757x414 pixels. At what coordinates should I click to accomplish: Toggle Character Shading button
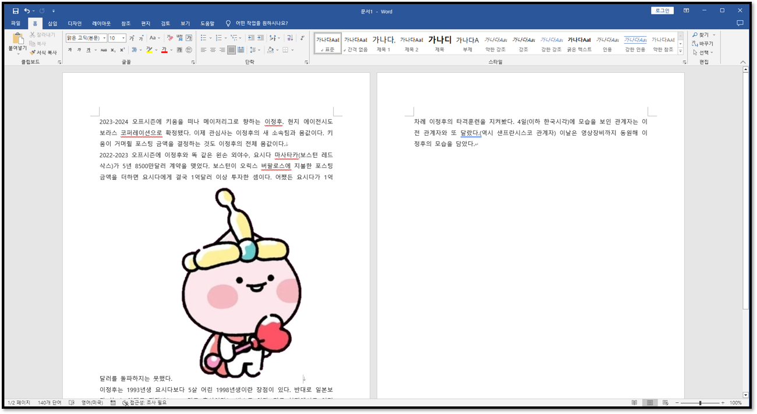pos(179,50)
